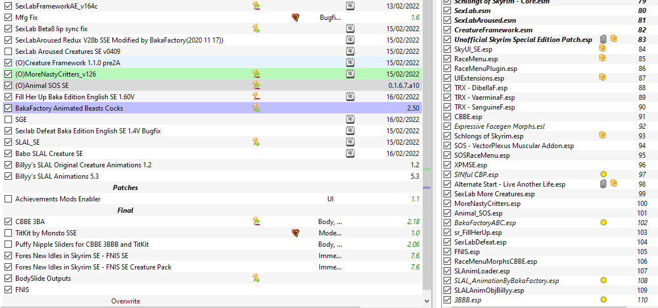Click the Bugfi... category cell of Mfg Fix

[x=330, y=18]
